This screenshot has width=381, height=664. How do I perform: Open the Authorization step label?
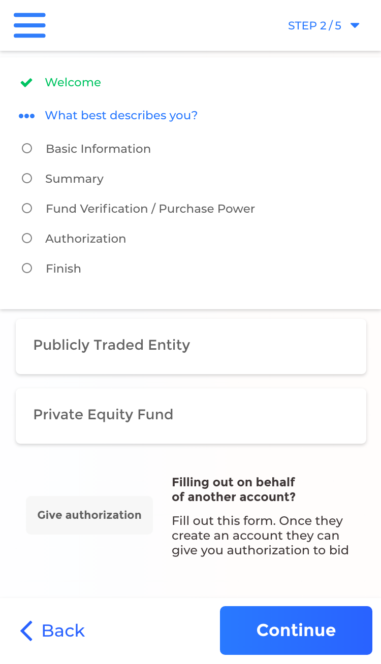point(85,239)
